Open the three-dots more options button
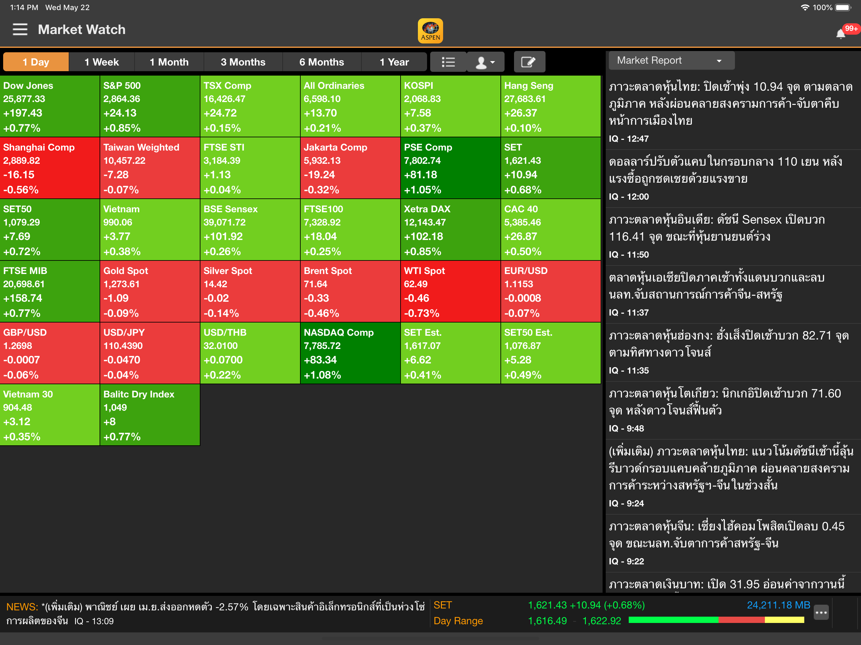 pos(821,612)
